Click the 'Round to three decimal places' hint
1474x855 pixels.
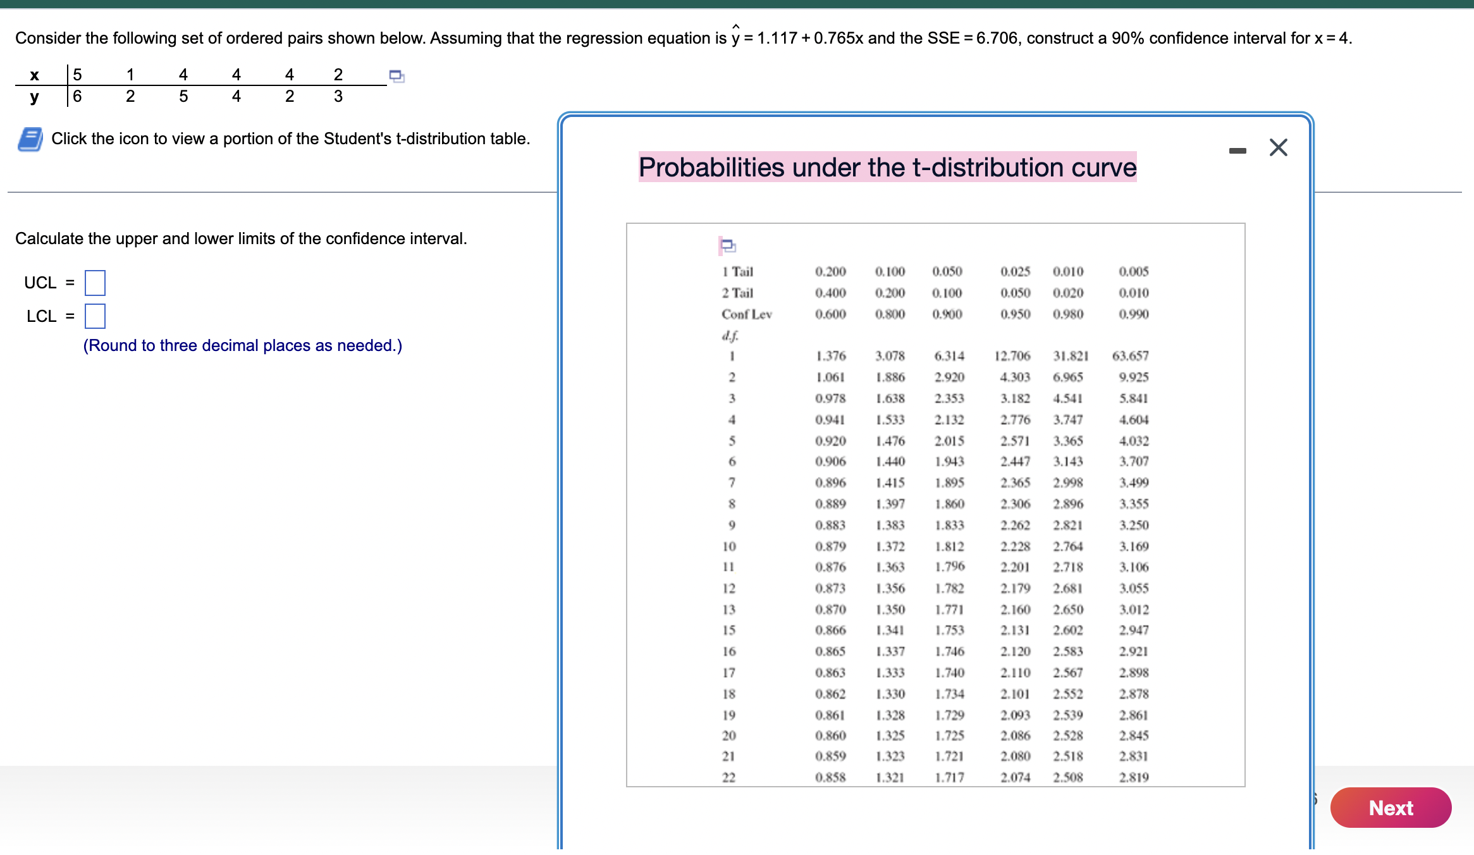242,346
